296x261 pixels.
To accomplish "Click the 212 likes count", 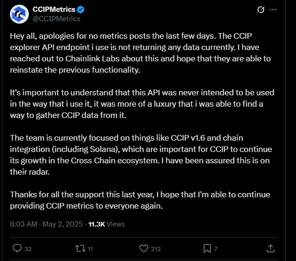I will pyautogui.click(x=156, y=249).
